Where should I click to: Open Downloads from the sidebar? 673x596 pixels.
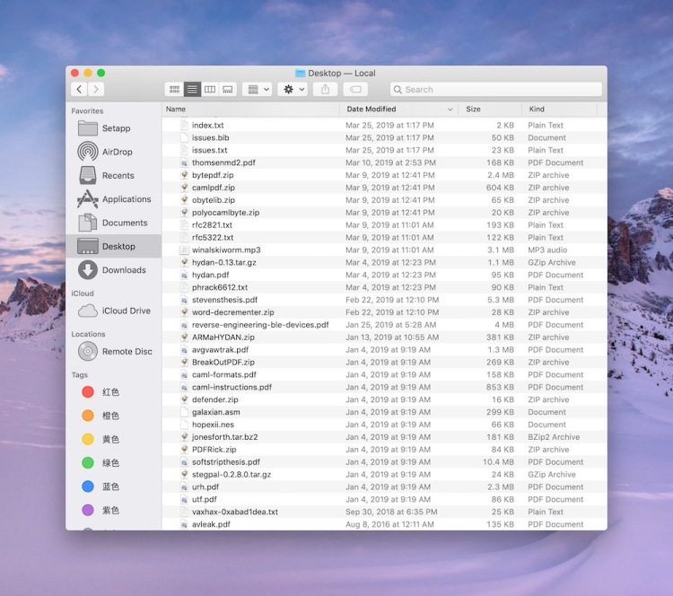pos(88,270)
